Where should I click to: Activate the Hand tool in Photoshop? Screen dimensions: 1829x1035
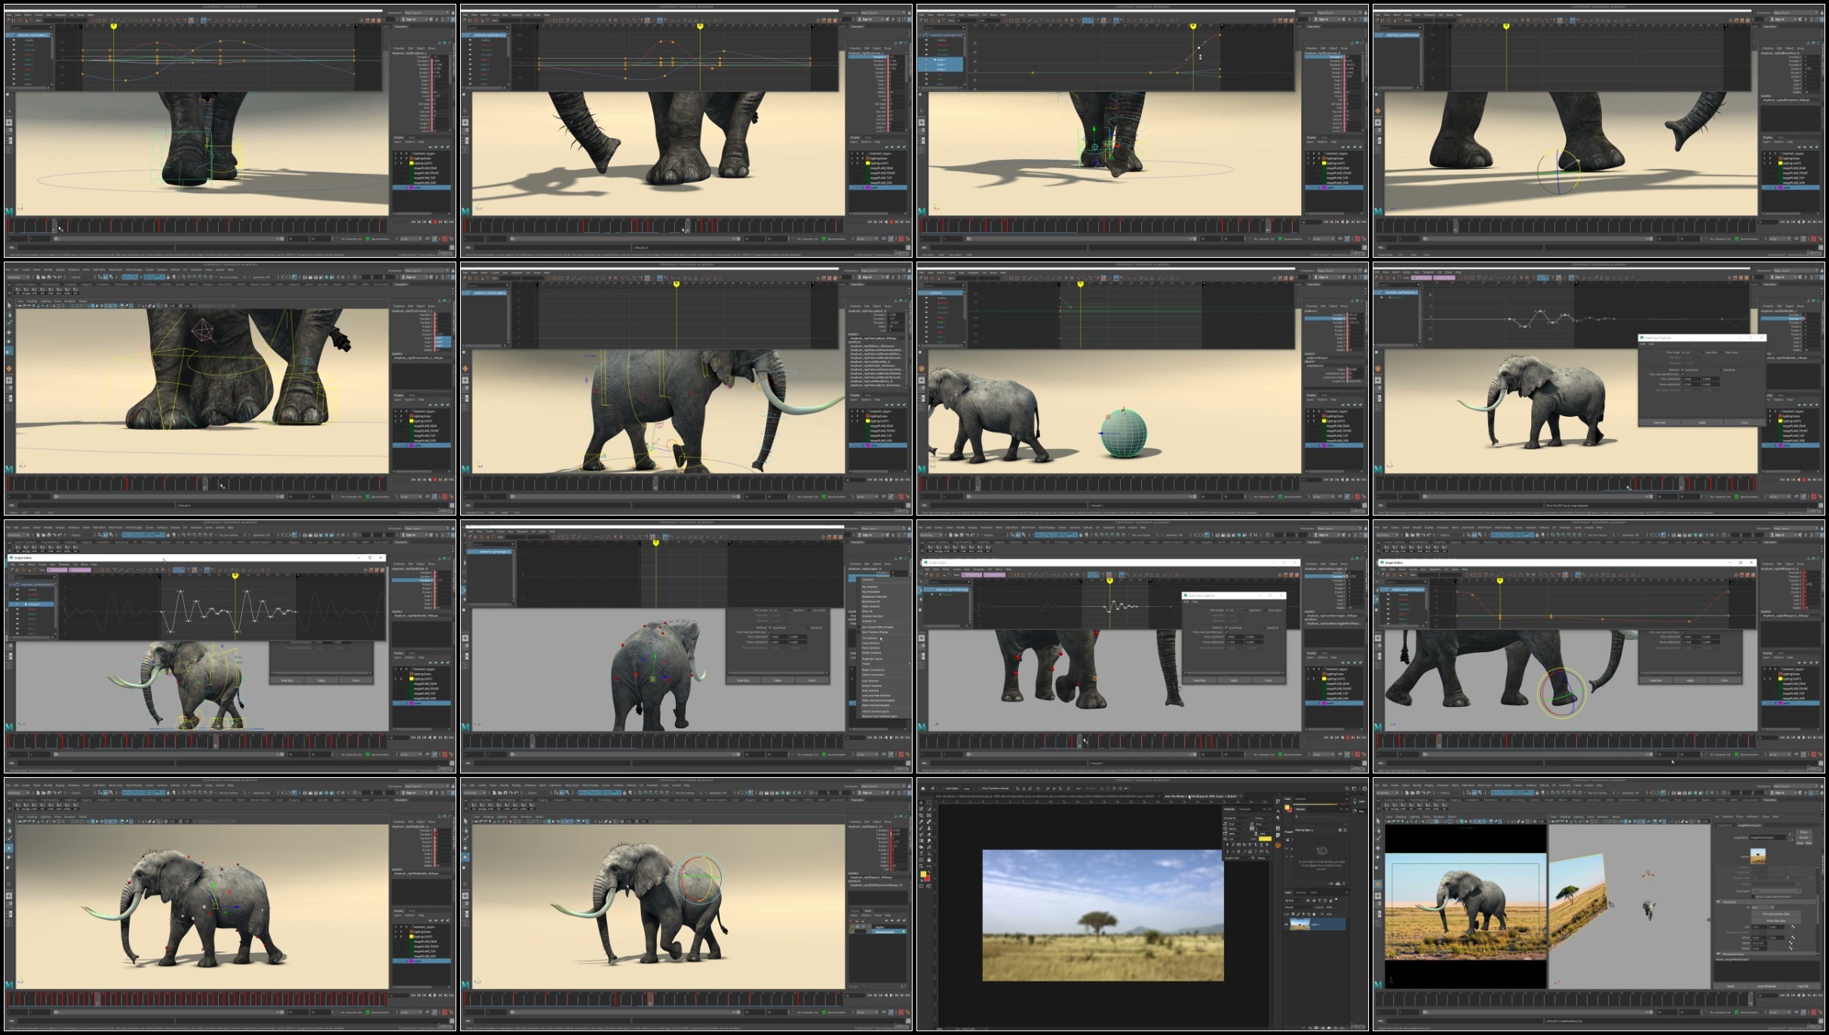[x=929, y=860]
